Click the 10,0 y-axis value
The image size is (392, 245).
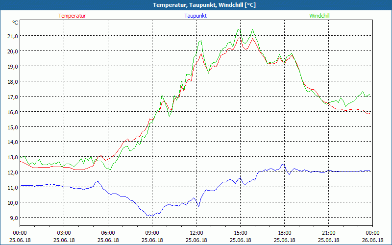pos(13,202)
